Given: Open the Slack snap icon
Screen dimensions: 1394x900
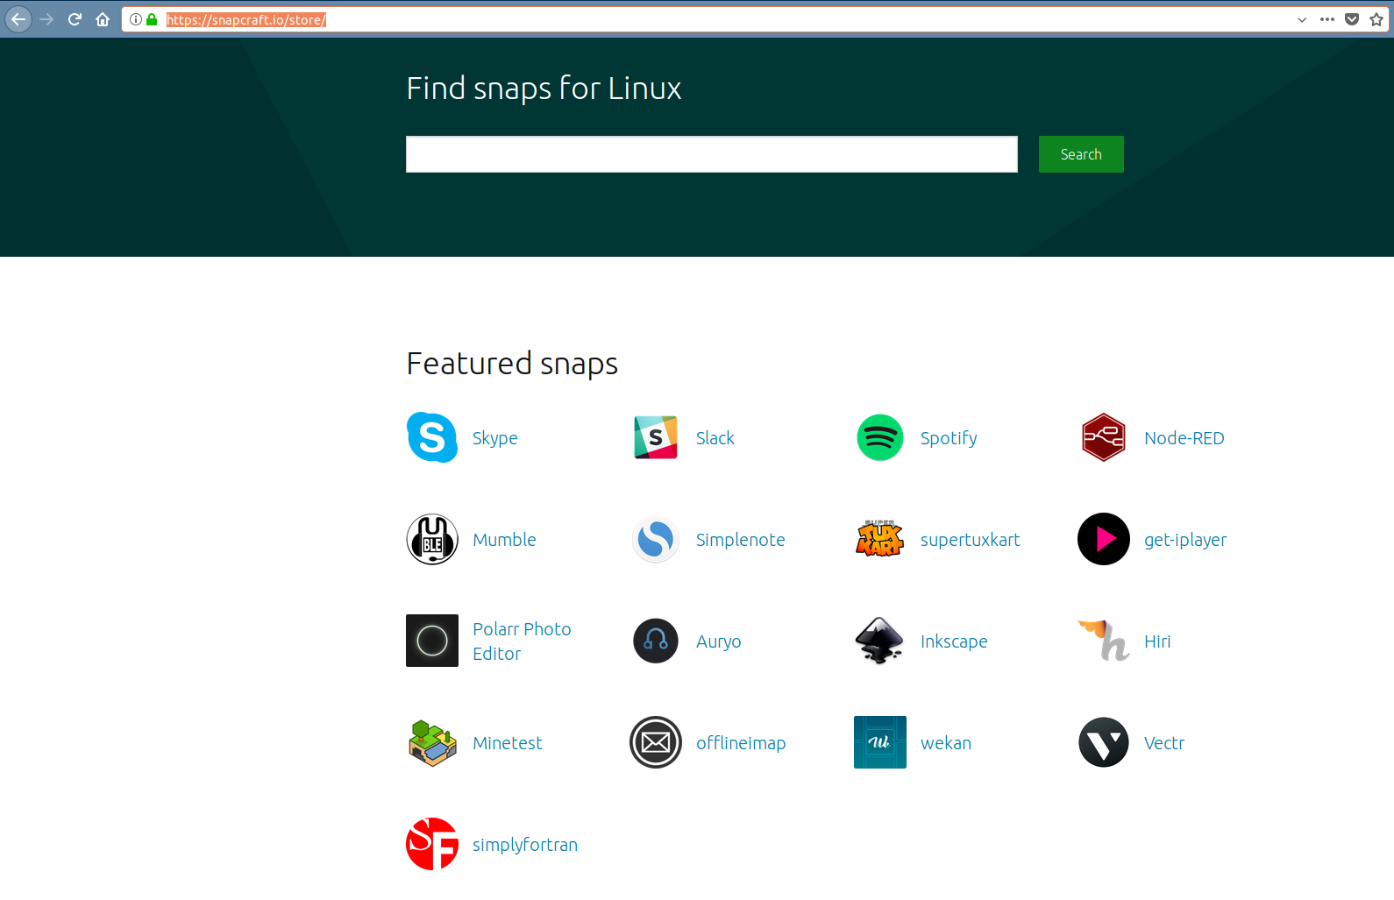Looking at the screenshot, I should 656,437.
